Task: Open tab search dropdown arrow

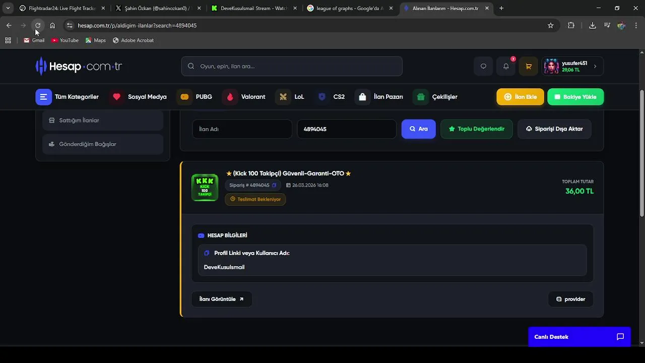Action: (x=8, y=9)
